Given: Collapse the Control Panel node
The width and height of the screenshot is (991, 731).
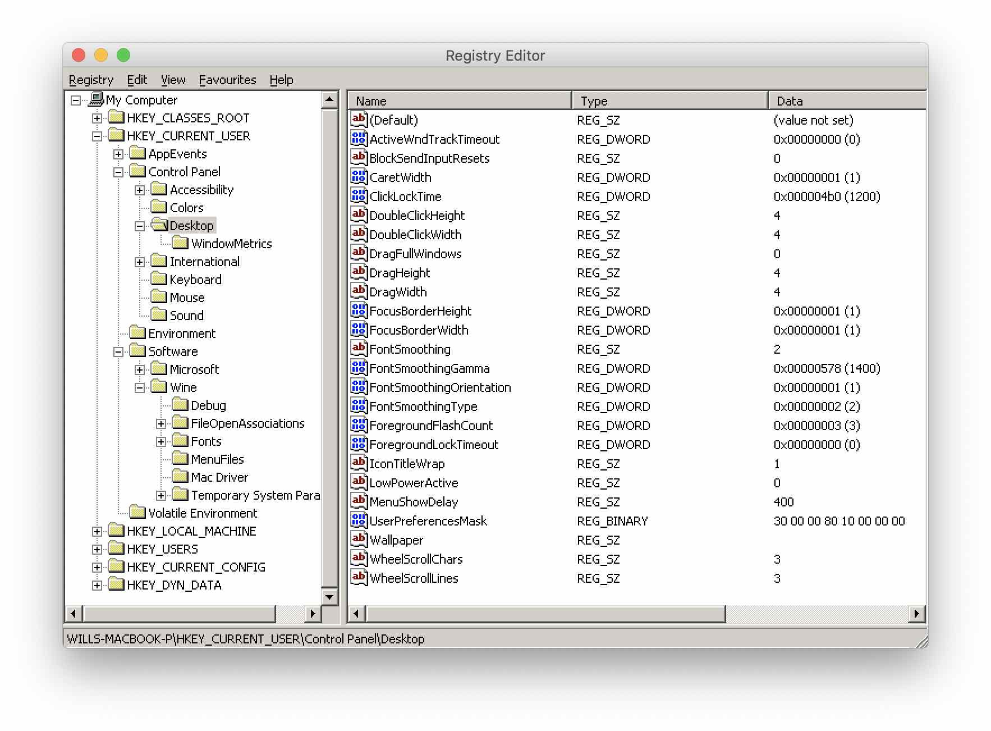Looking at the screenshot, I should pos(118,172).
